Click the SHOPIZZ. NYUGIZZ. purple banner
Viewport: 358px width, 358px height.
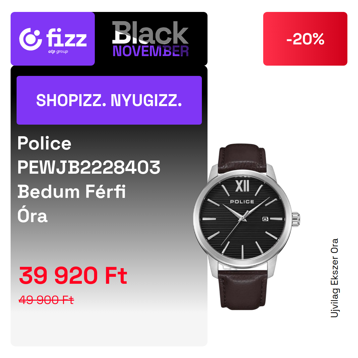pyautogui.click(x=109, y=100)
